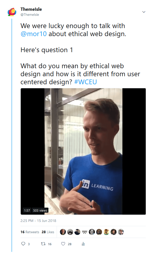
Task: Click the black W logo avatar
Action: pos(85,232)
